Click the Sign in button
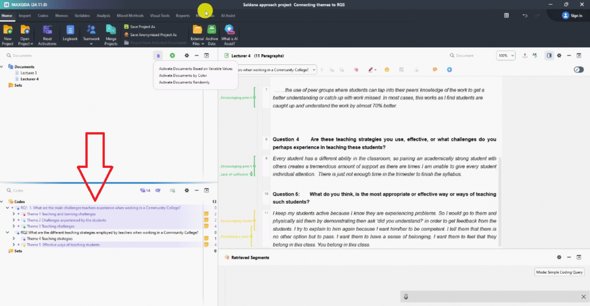Screen dimensions: 590x306 coord(572,16)
